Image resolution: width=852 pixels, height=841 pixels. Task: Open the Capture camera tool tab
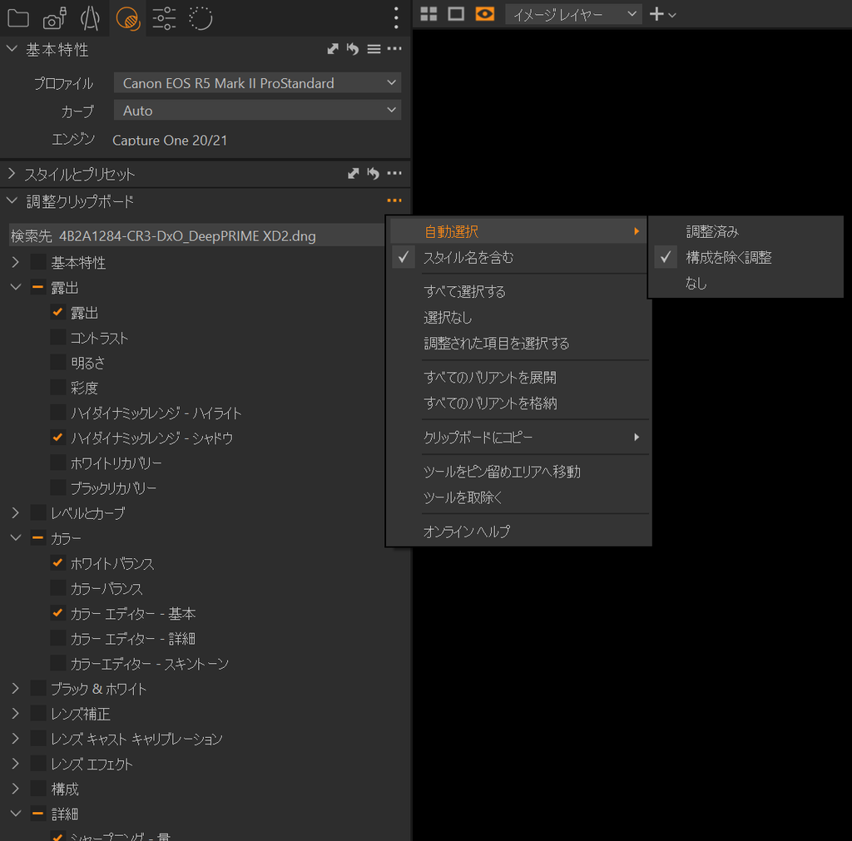pyautogui.click(x=54, y=17)
